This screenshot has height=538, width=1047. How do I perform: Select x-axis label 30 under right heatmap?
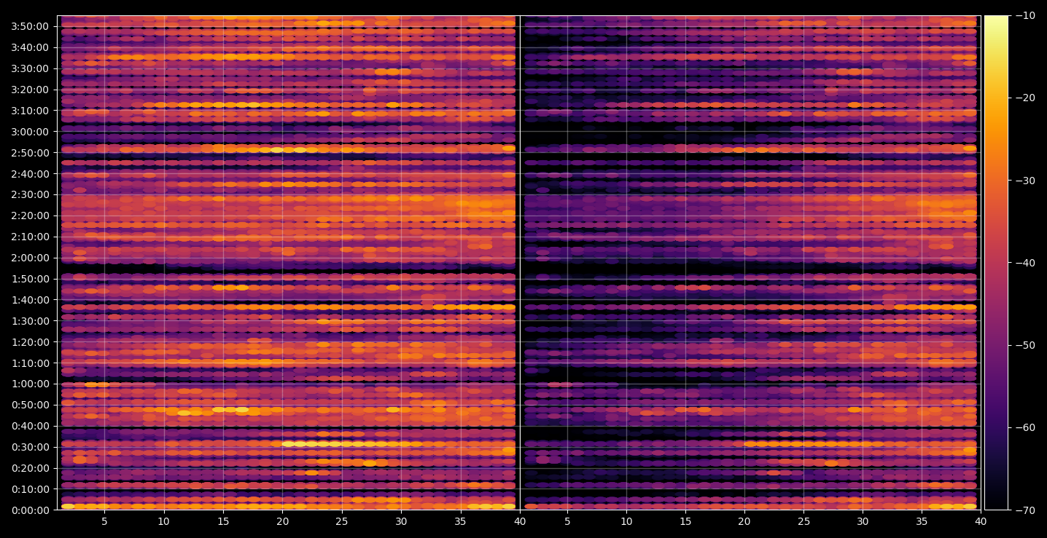click(863, 521)
